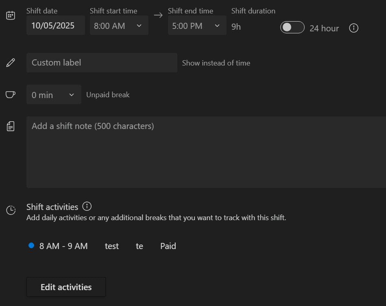
Task: Click the calendar icon beside shift date
Action: click(x=10, y=15)
